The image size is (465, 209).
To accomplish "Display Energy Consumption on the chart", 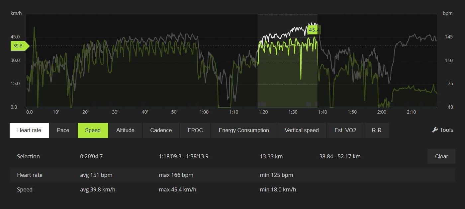I will pyautogui.click(x=244, y=130).
